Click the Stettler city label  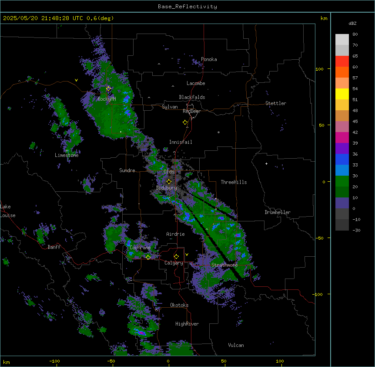click(x=276, y=103)
